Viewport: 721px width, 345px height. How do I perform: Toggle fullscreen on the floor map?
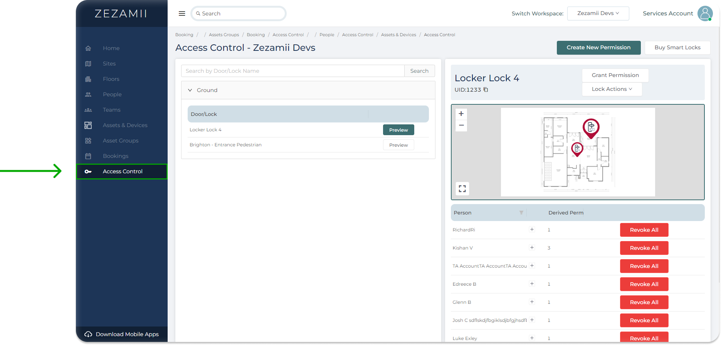coord(462,189)
